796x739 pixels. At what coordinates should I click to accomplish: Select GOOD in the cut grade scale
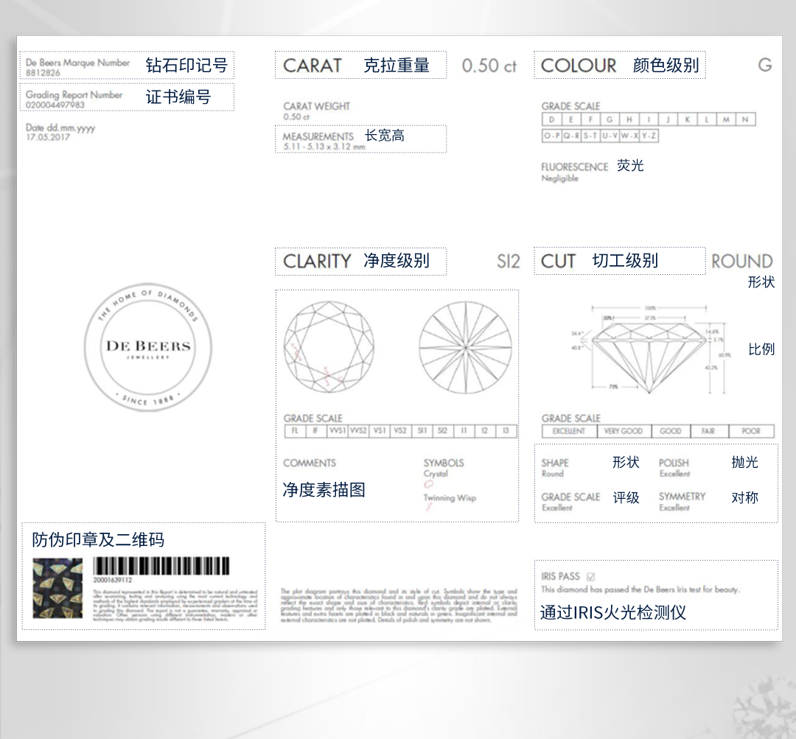[x=671, y=431]
